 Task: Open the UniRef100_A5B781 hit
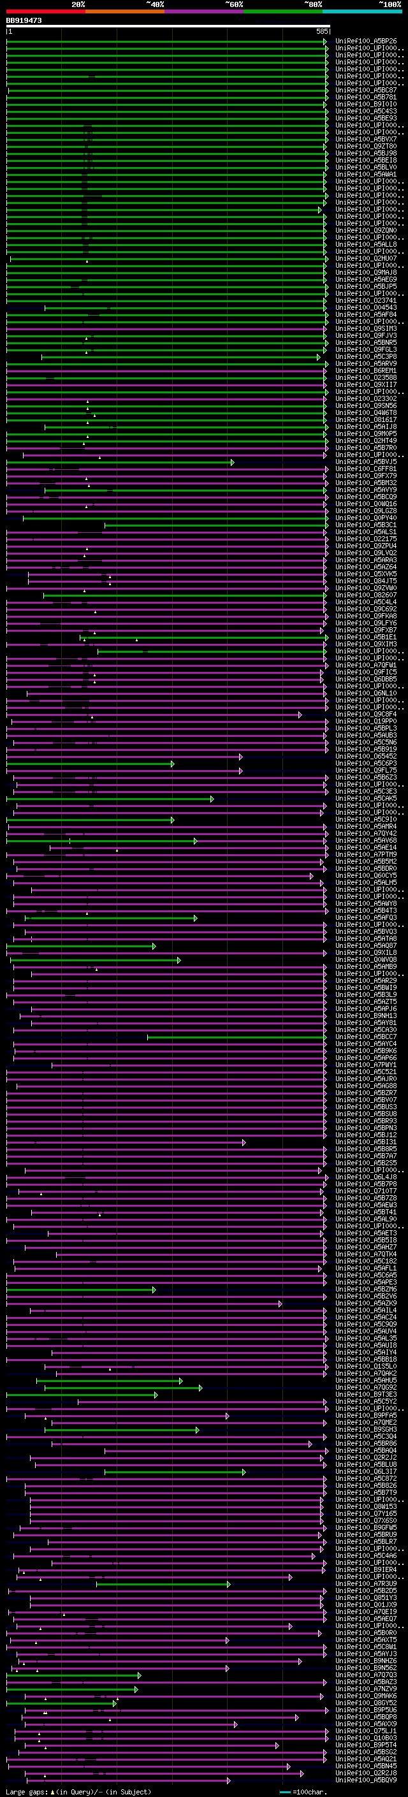[365, 97]
